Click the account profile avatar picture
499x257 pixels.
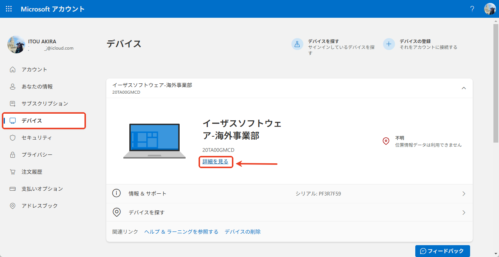point(490,9)
